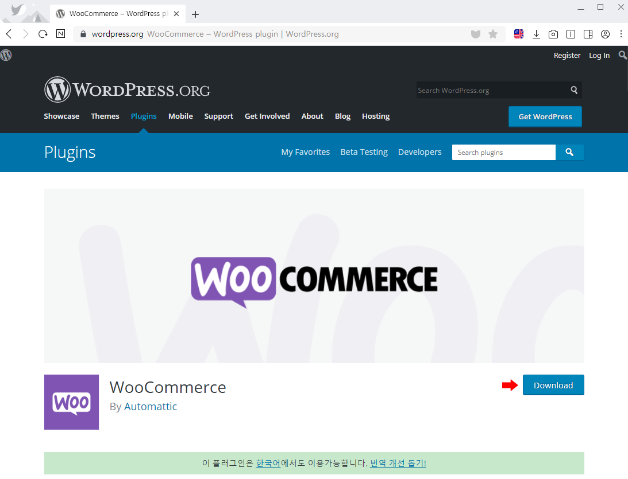
Task: Open My Favorites link
Action: tap(305, 152)
